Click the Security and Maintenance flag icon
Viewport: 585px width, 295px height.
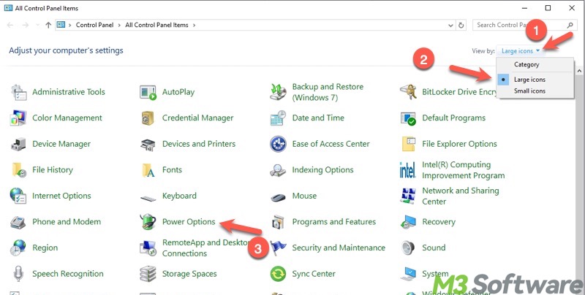278,248
